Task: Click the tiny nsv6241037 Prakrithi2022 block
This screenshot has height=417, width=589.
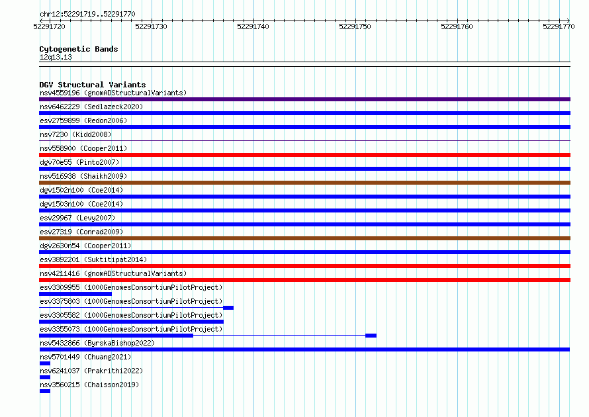Action: 45,377
